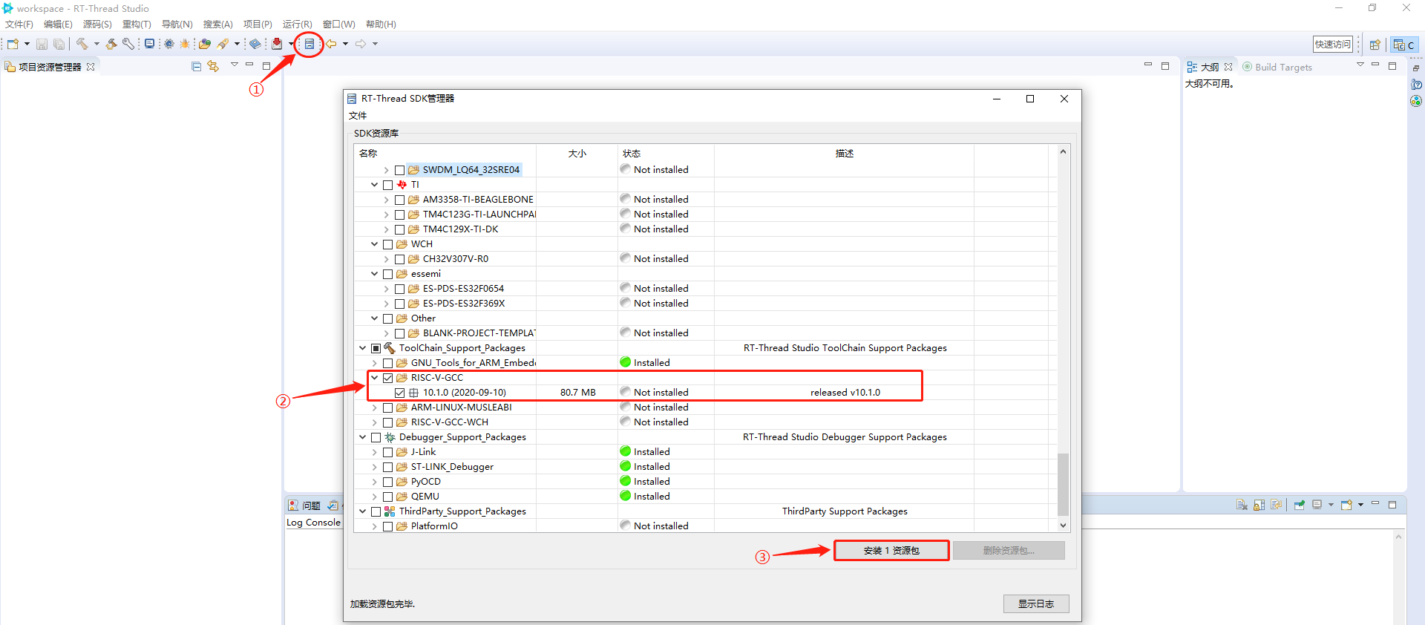
Task: Check the J-Link checkbox
Action: point(388,452)
